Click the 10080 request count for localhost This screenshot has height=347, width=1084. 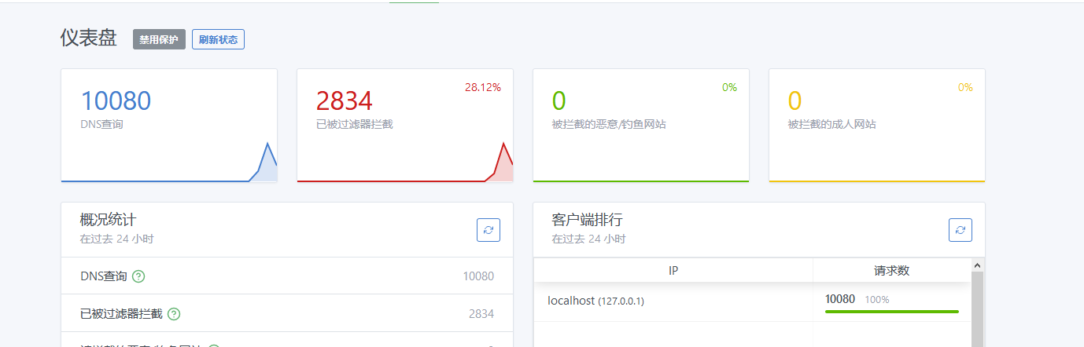coord(840,299)
